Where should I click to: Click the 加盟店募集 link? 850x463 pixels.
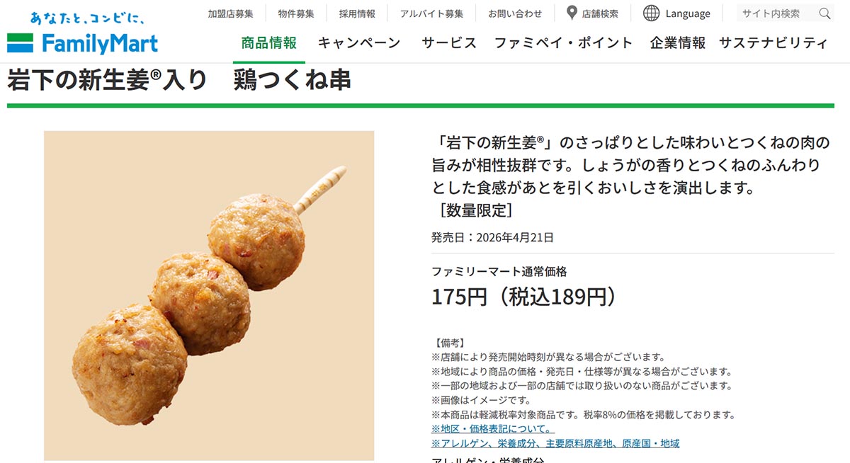click(230, 13)
